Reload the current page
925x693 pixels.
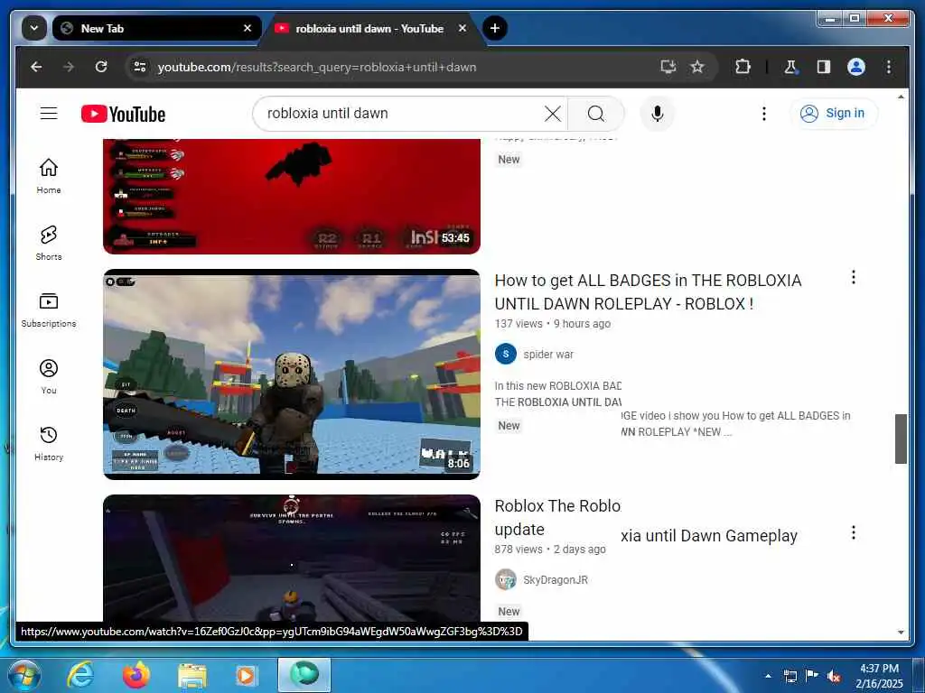101,67
